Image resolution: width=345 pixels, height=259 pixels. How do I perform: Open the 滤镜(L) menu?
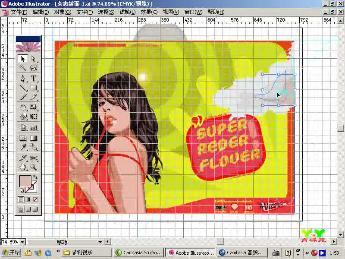[128, 12]
